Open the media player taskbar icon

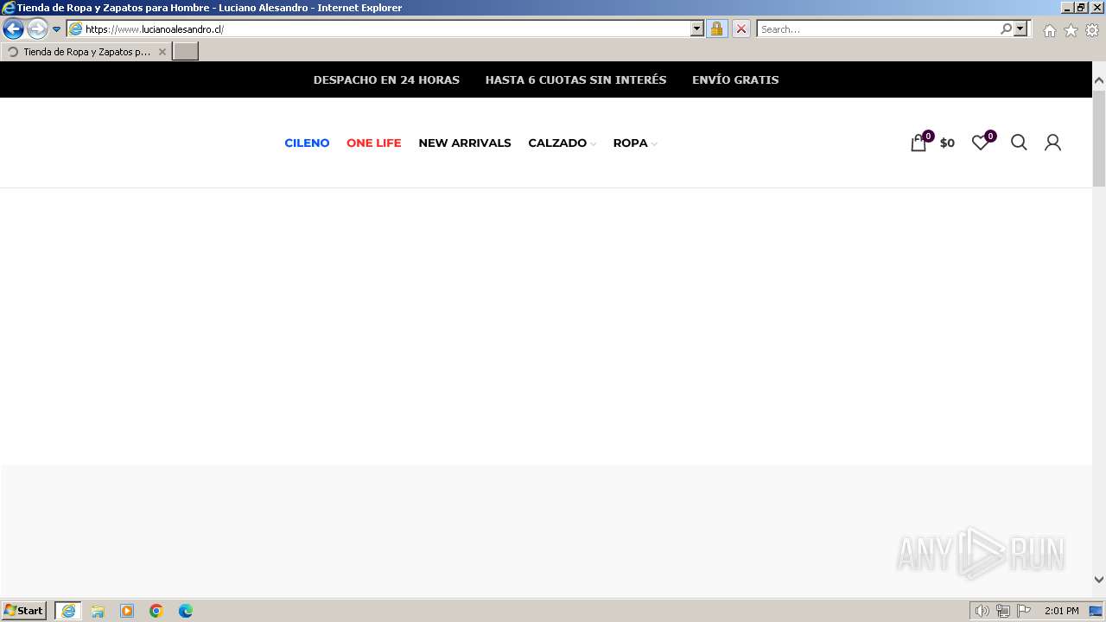[127, 611]
